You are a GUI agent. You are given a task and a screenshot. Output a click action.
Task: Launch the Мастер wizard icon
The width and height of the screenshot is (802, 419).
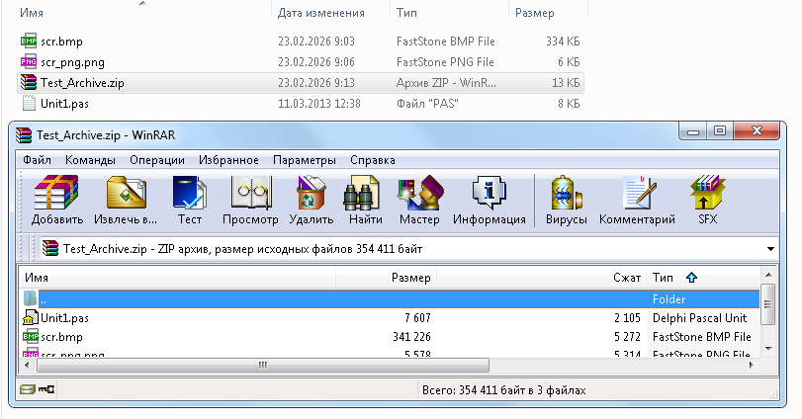coord(420,193)
